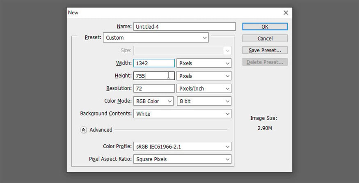Image resolution: width=359 pixels, height=183 pixels.
Task: Click the Name field containing Untitled-4
Action: coord(184,27)
